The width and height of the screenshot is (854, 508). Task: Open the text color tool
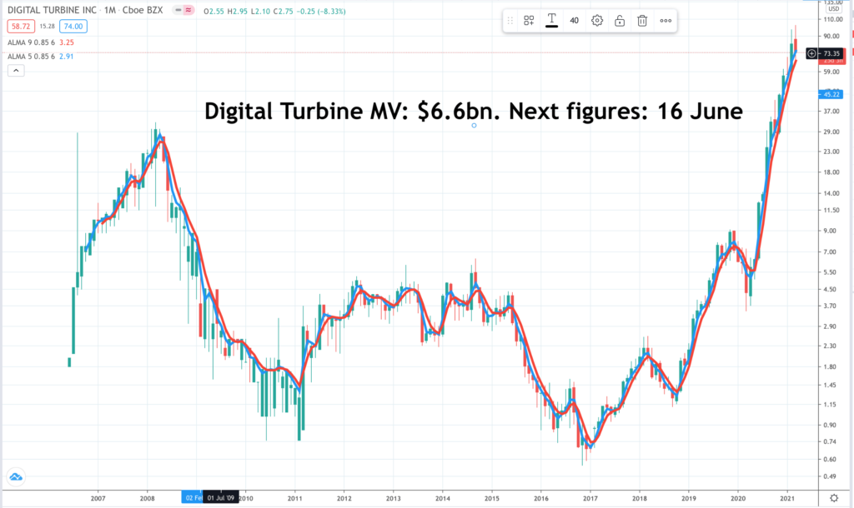coord(552,21)
